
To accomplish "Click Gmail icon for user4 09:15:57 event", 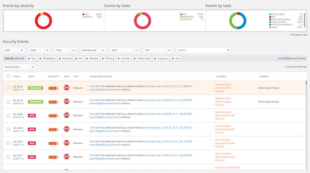I will (67, 156).
